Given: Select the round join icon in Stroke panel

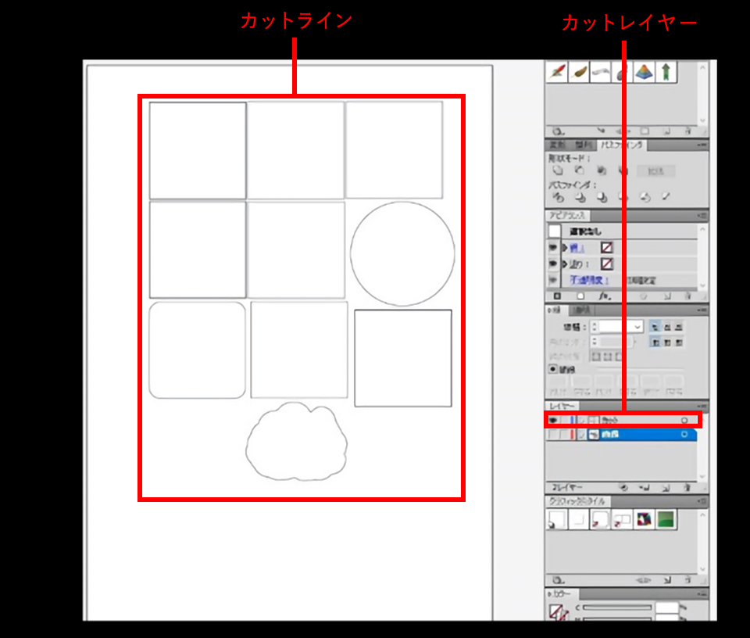Looking at the screenshot, I should (x=667, y=342).
